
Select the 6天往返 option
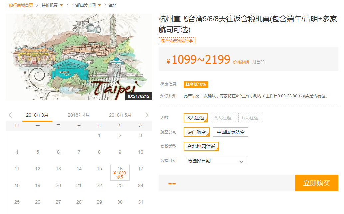[x=223, y=118]
